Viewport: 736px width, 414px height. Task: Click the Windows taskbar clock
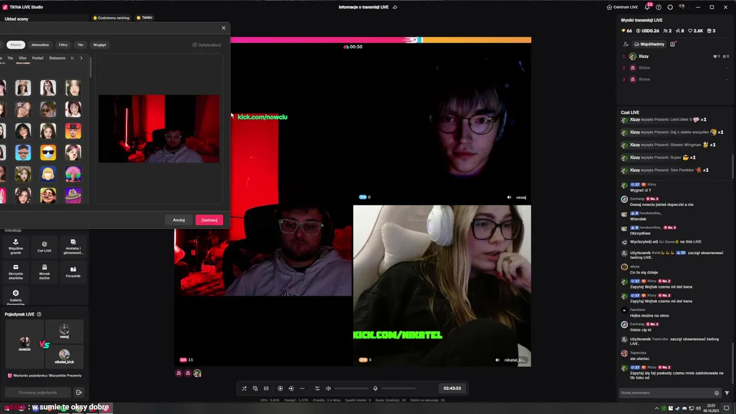click(x=710, y=408)
